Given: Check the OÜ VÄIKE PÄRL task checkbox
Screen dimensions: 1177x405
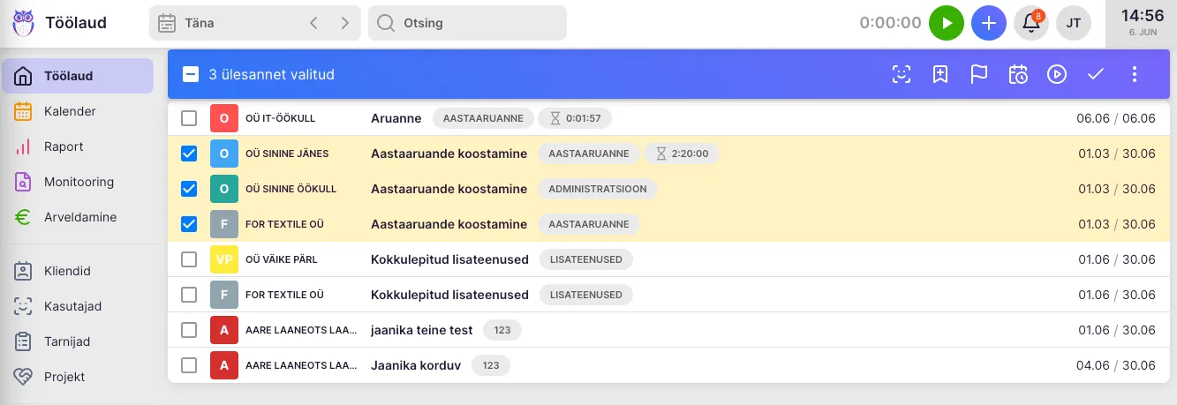Looking at the screenshot, I should [189, 259].
